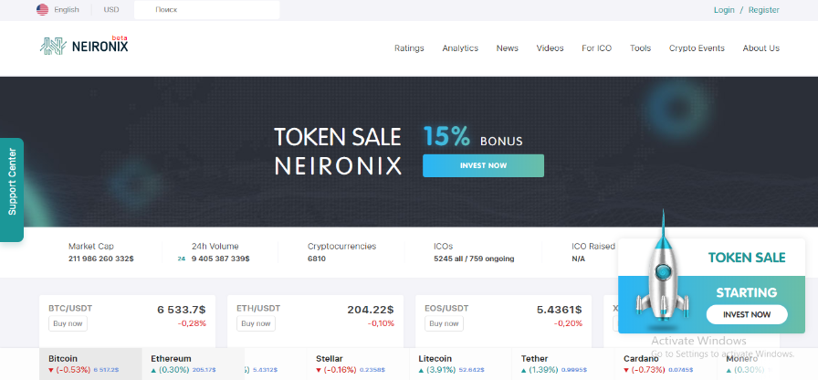The width and height of the screenshot is (818, 380).
Task: Click the ETH/USDT price 204.22$
Action: (371, 310)
